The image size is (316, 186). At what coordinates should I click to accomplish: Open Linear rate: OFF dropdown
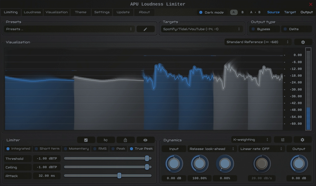261,149
